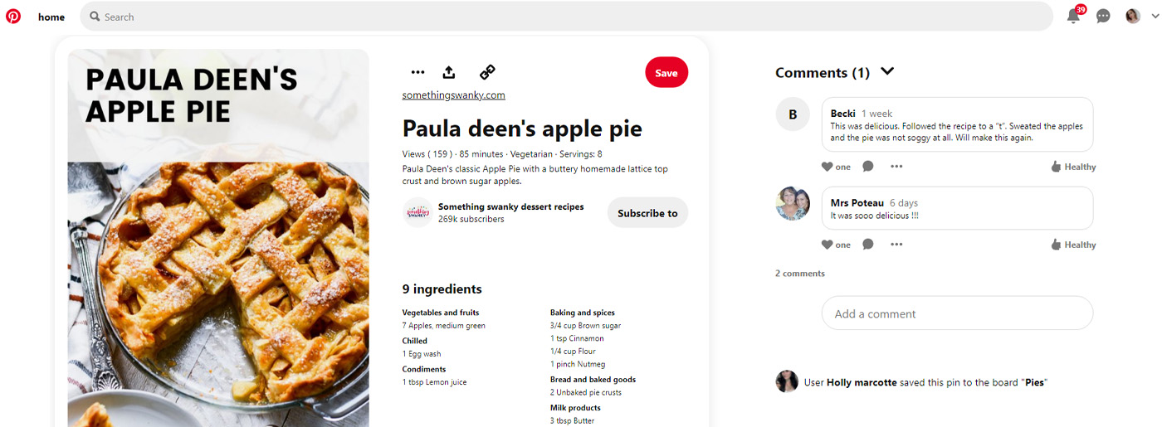
Task: Like Mrs Poteau's comment with heart
Action: tap(827, 245)
